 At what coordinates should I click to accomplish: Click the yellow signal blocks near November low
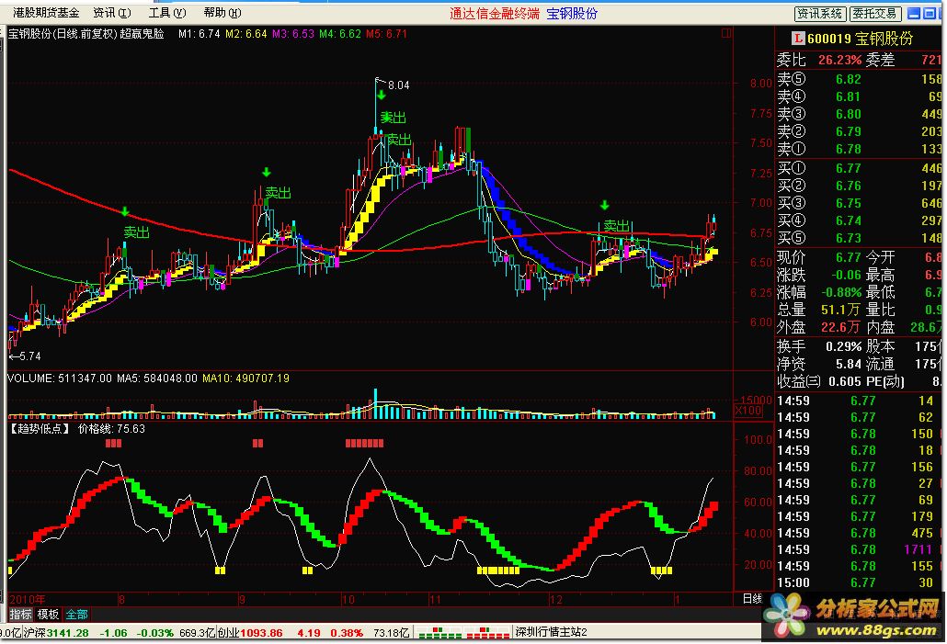pos(498,570)
